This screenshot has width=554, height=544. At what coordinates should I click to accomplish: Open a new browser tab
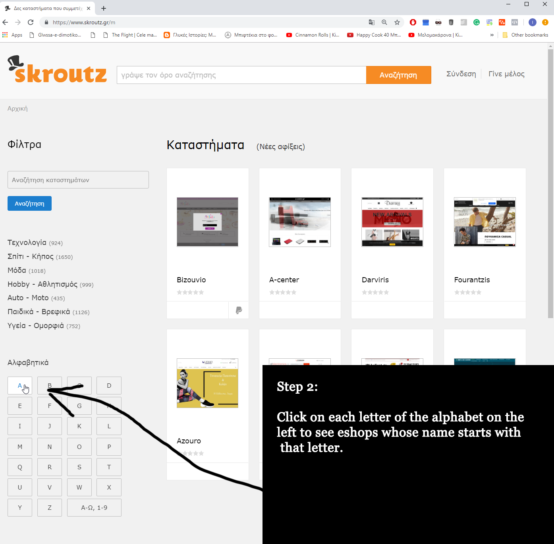click(x=104, y=8)
